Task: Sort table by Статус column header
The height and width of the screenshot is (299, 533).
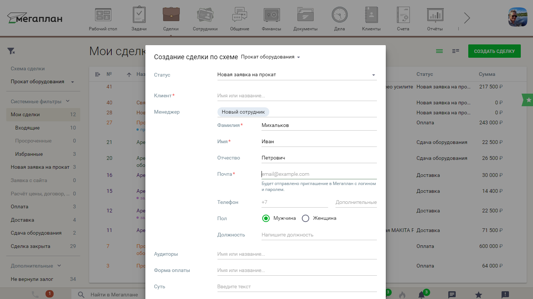Action: [x=425, y=74]
